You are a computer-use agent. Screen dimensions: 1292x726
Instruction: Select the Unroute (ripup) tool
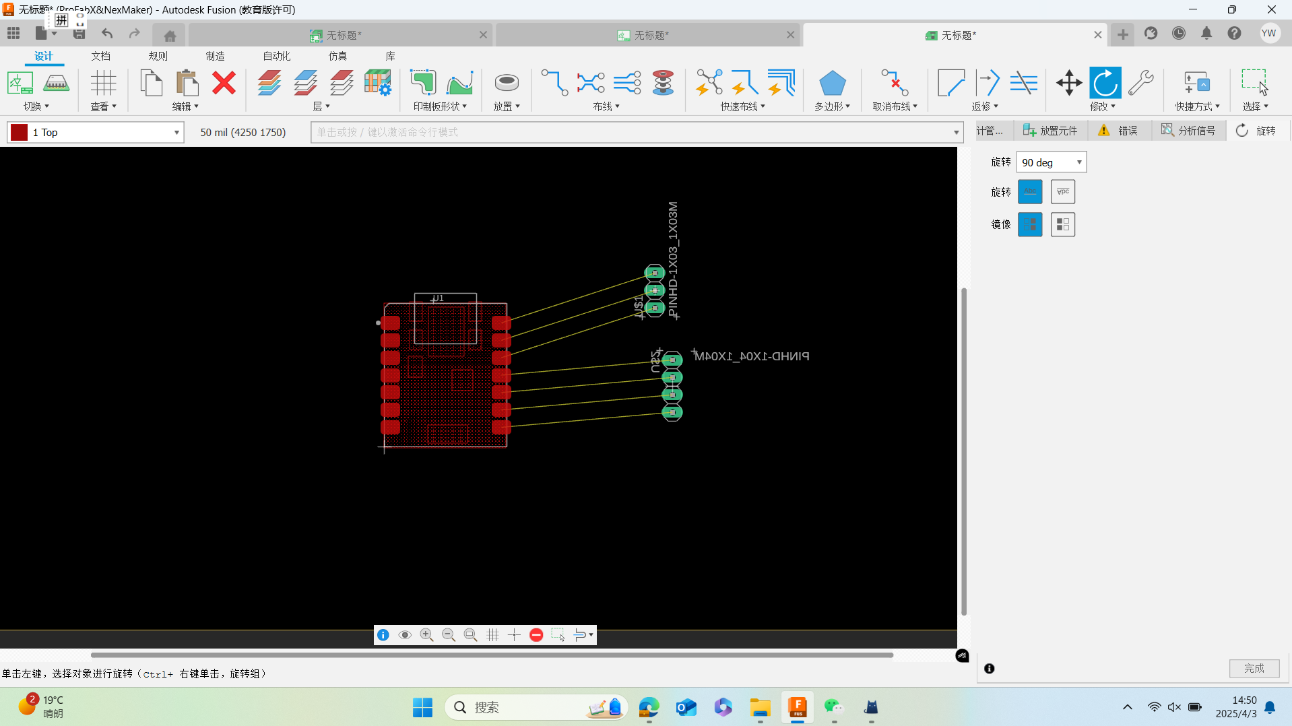[895, 83]
